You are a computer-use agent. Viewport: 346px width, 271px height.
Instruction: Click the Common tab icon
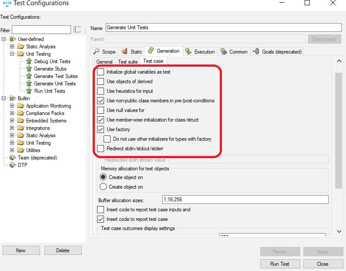tap(224, 51)
